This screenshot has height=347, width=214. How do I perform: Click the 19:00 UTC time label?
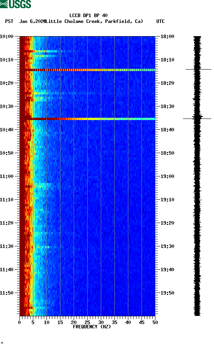coord(167,176)
